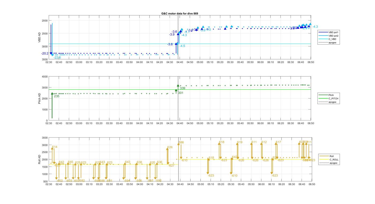Click the 'Roll AD' y-axis label
375x204 pixels.
40,159
